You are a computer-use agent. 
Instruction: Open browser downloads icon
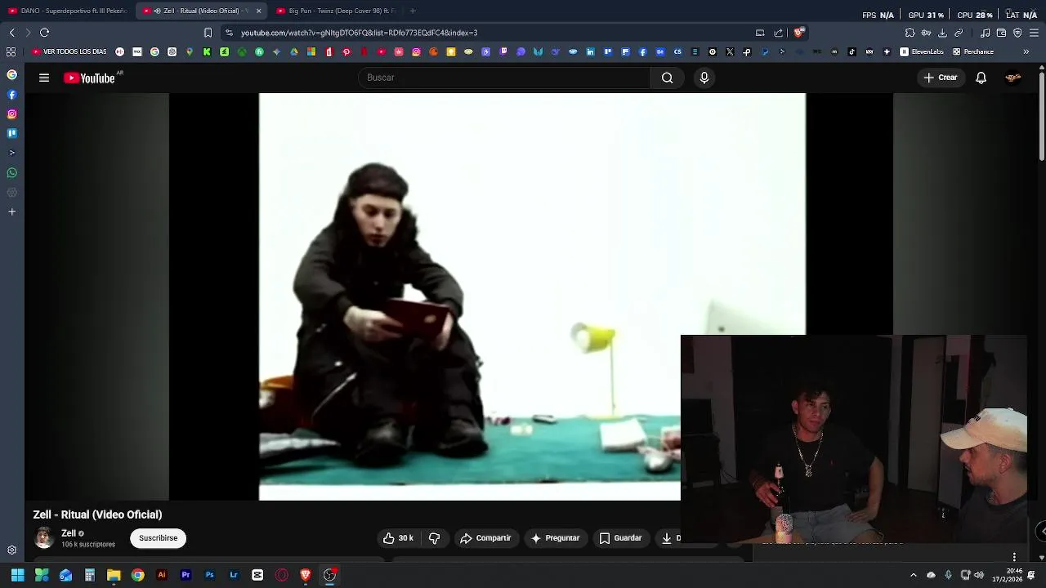[x=942, y=33]
